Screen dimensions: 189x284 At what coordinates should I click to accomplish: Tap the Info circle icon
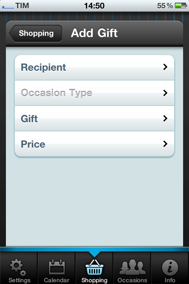coord(170,267)
